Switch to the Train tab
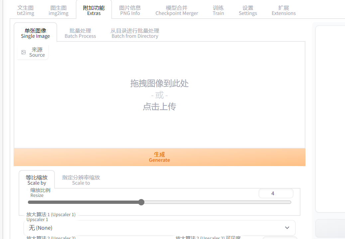345x239 pixels. [218, 11]
